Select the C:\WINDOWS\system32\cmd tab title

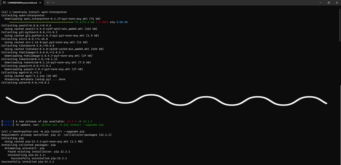click(x=22, y=3)
